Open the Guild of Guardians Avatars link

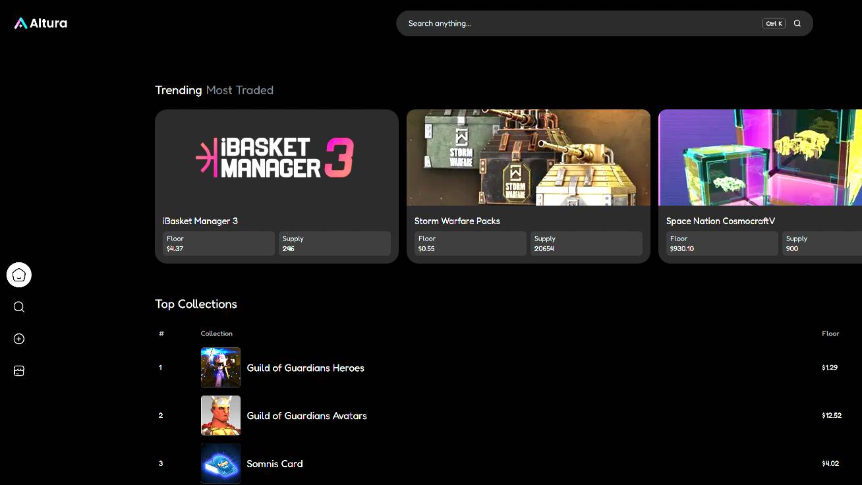306,416
